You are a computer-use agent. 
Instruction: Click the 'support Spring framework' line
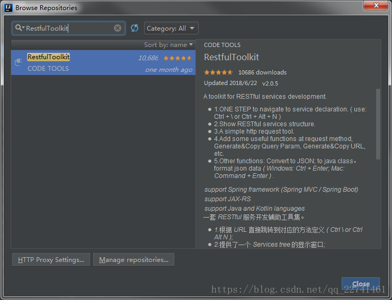(x=281, y=190)
